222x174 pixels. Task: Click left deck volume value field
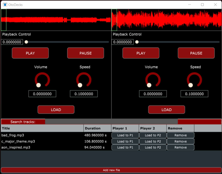coord(42,94)
